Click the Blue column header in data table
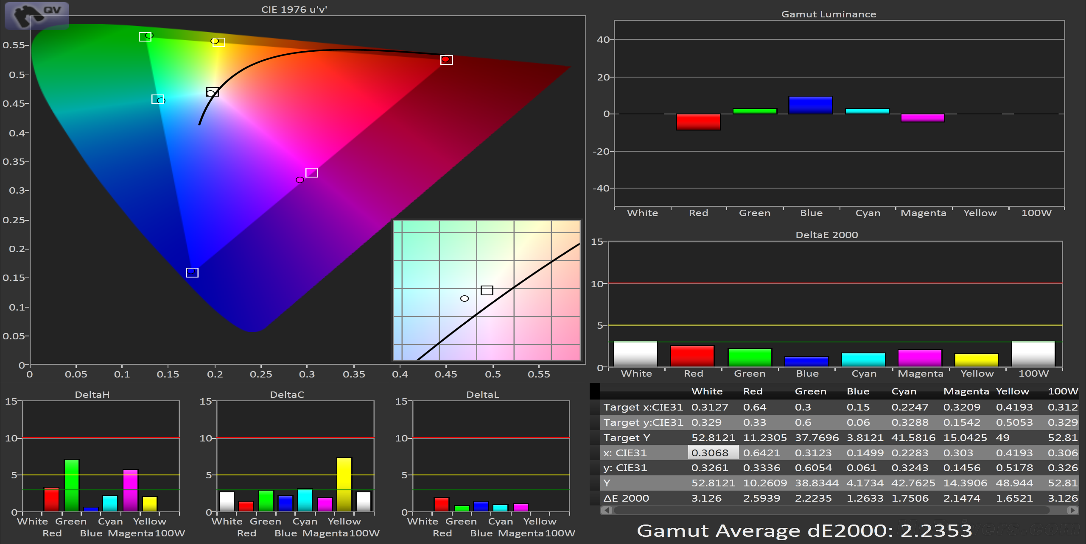The image size is (1086, 544). tap(858, 391)
